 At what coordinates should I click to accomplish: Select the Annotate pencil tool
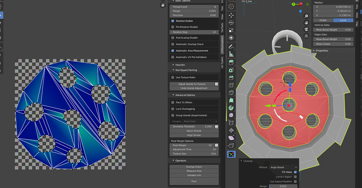[231, 47]
